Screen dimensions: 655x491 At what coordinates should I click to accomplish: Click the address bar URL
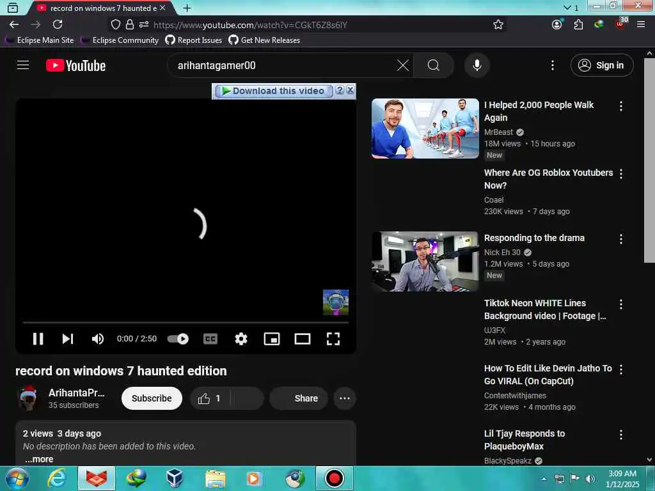[250, 25]
